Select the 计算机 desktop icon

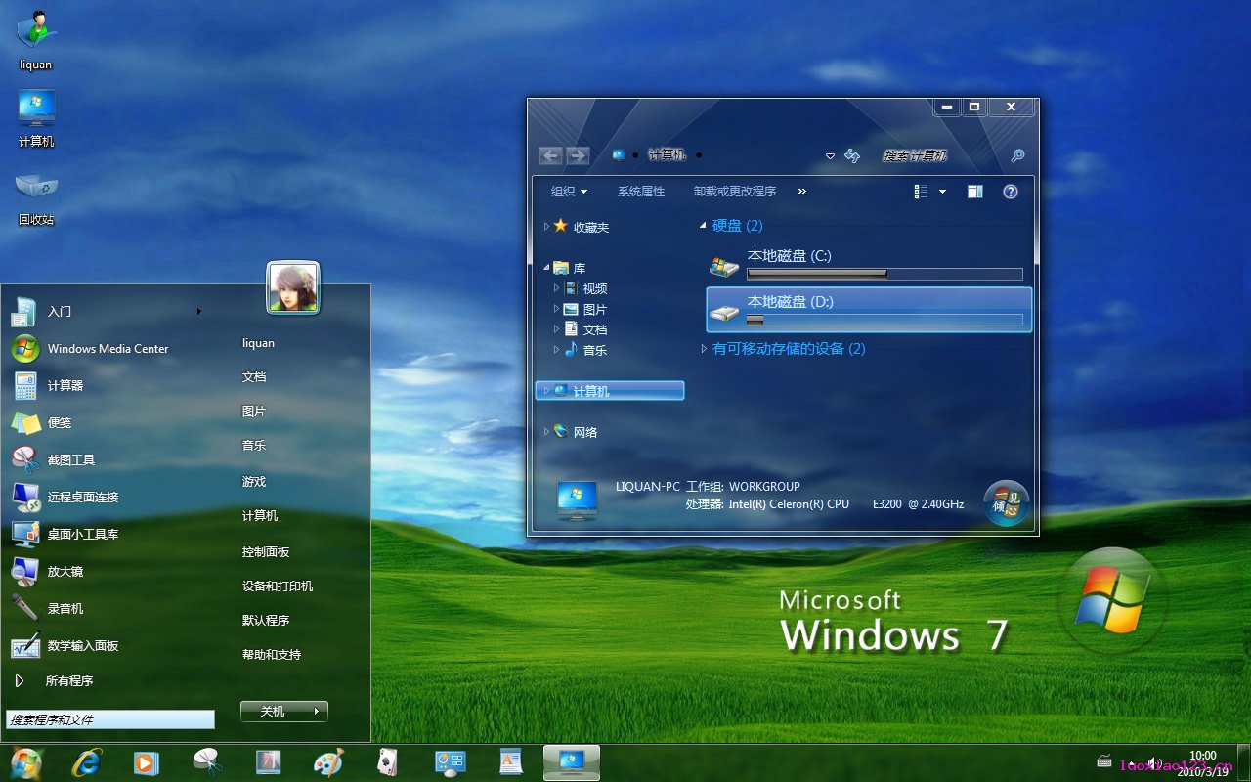pos(36,117)
